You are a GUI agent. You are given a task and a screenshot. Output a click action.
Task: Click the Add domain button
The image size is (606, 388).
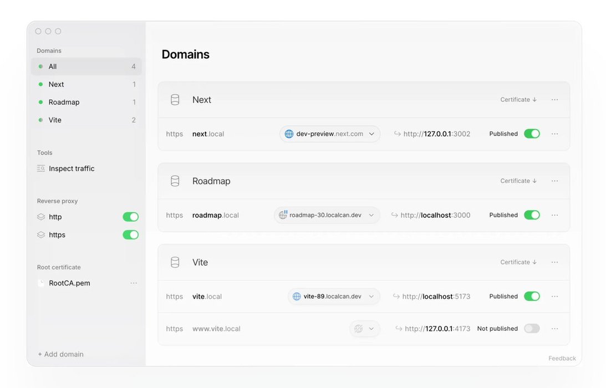coord(60,354)
